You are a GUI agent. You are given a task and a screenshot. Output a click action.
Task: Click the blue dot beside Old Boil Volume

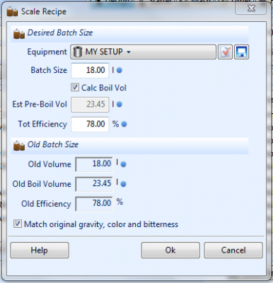[x=123, y=184]
